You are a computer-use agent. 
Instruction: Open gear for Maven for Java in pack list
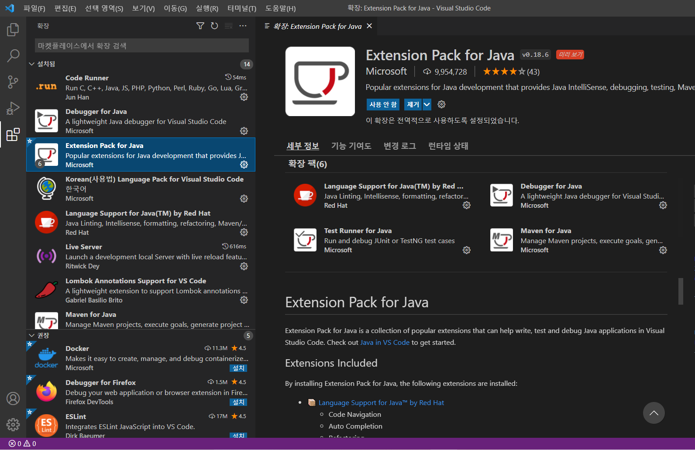click(663, 250)
